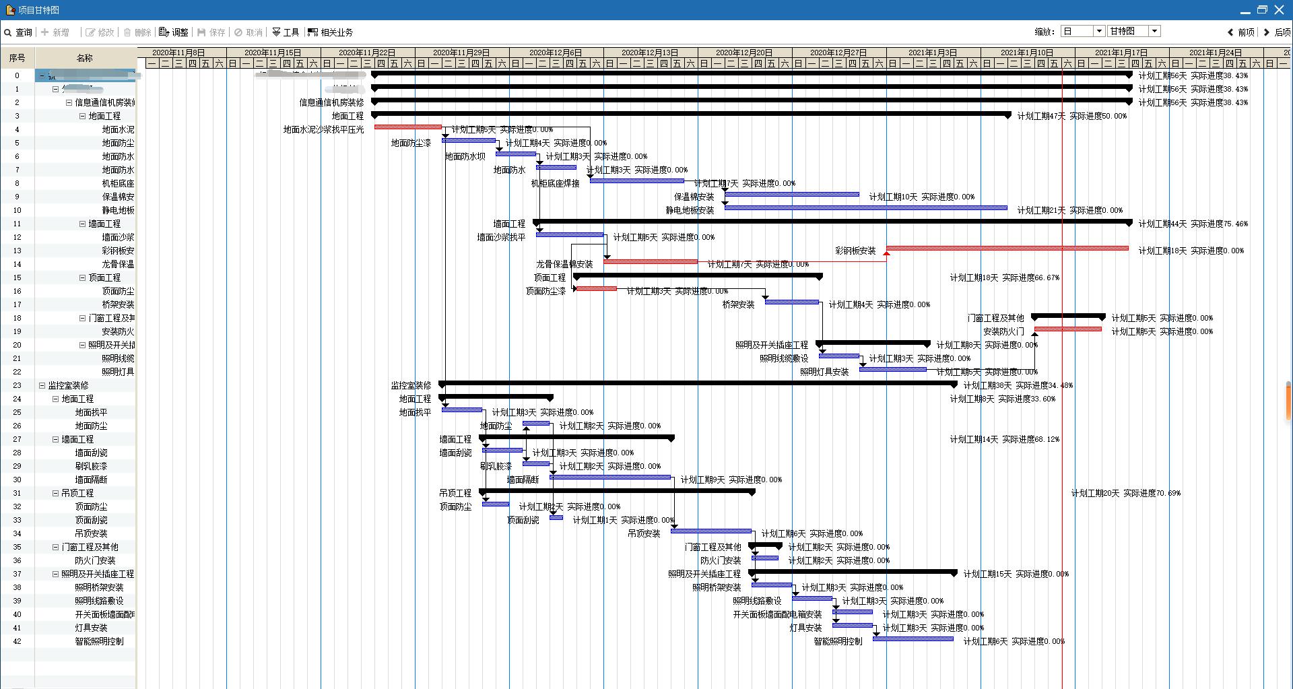Select the 智能照明控制 task row
Viewport: 1293px width, 689px height.
[99, 641]
